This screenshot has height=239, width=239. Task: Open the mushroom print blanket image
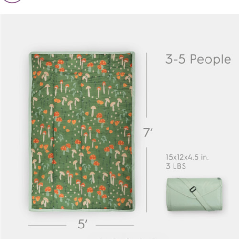point(82,131)
